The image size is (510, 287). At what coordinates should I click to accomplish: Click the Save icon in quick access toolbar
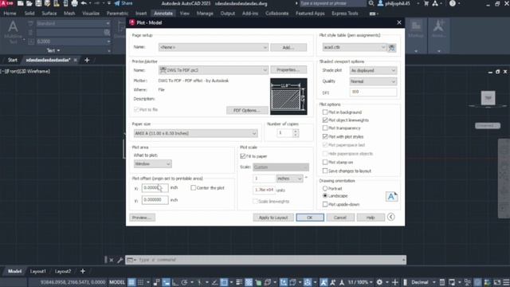point(38,3)
